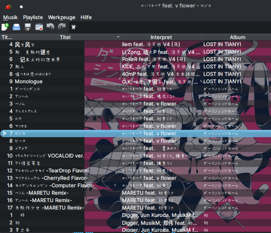Open the Playliste menu

(x=33, y=17)
